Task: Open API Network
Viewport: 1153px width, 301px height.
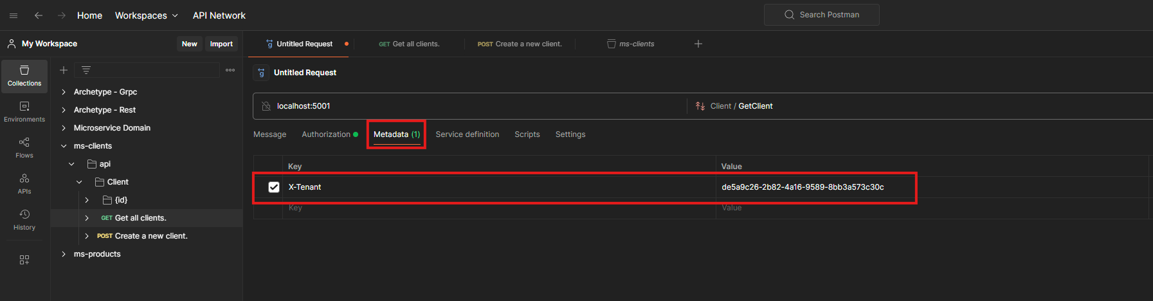Action: [x=219, y=15]
